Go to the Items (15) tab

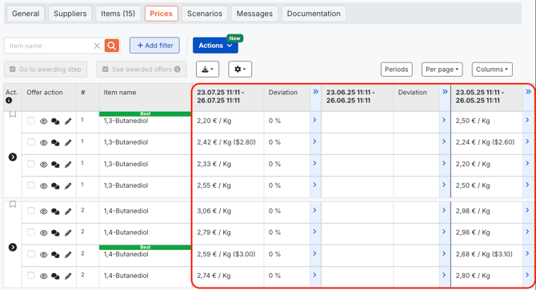118,14
